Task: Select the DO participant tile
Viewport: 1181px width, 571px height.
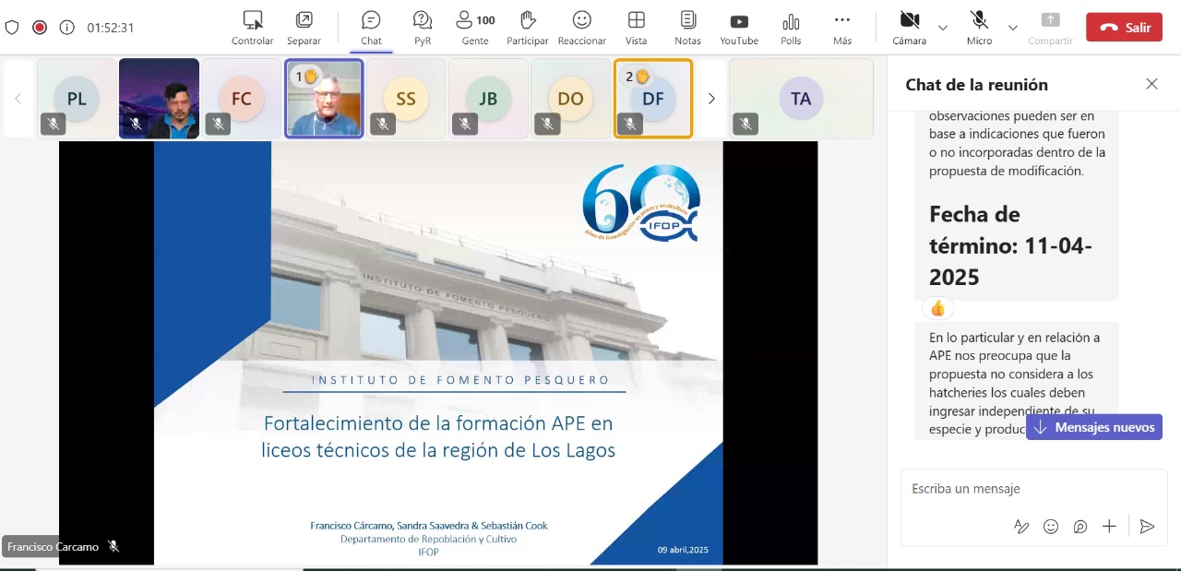Action: pyautogui.click(x=570, y=99)
